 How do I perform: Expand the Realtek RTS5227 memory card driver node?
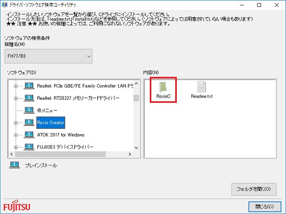point(16,98)
